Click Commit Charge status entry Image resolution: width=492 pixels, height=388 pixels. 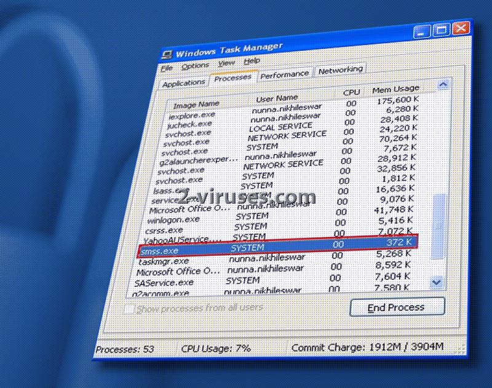coord(367,347)
